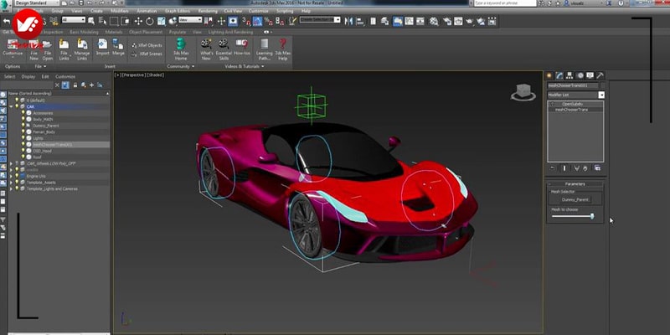Expand the File panel dropdown arrow
The height and width of the screenshot is (335, 670).
pos(45,67)
